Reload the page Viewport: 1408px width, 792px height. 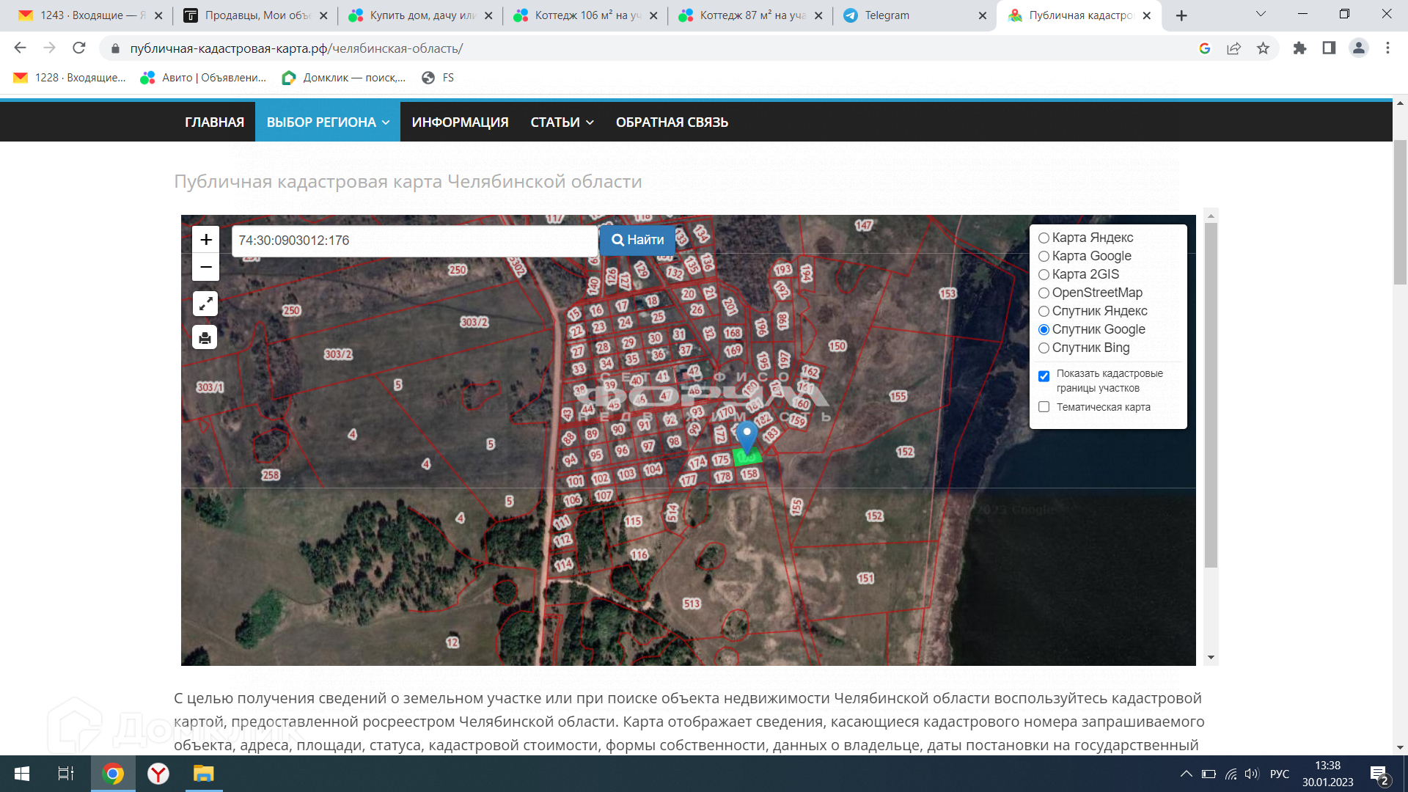point(79,48)
